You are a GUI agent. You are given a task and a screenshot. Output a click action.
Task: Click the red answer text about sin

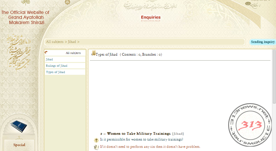pyautogui.click(x=150, y=147)
